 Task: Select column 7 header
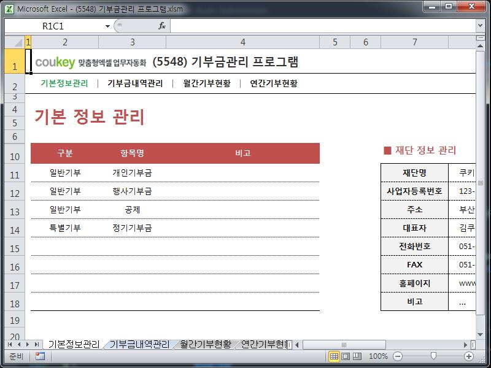click(x=415, y=42)
